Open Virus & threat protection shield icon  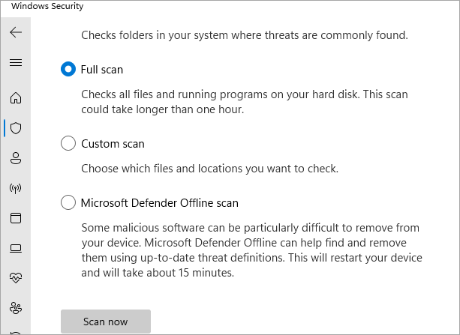click(x=15, y=127)
